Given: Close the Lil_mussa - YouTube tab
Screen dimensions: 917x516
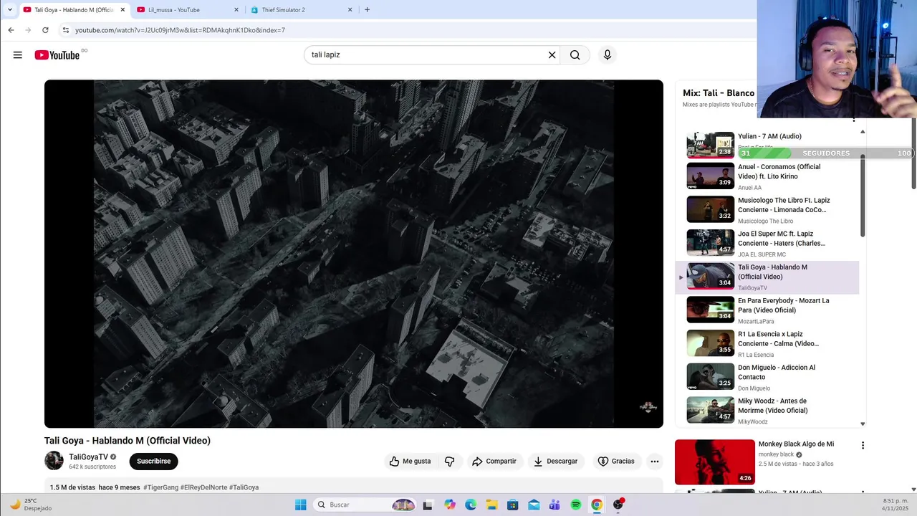Looking at the screenshot, I should click(x=236, y=9).
